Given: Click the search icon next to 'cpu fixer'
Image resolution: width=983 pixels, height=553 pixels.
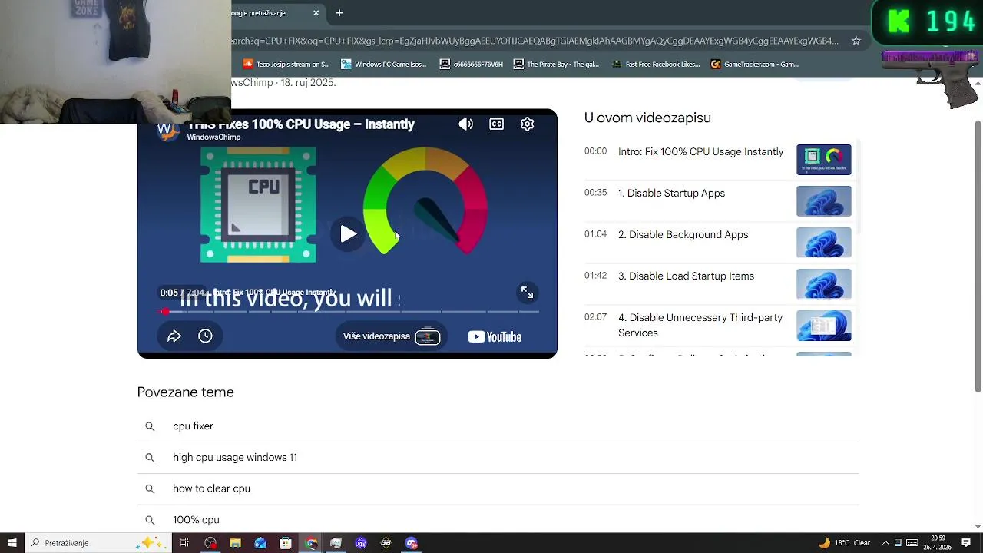Looking at the screenshot, I should coord(150,426).
